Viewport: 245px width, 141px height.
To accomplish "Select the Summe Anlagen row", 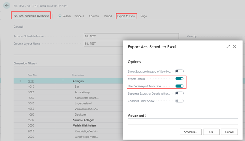I will click(x=68, y=120).
